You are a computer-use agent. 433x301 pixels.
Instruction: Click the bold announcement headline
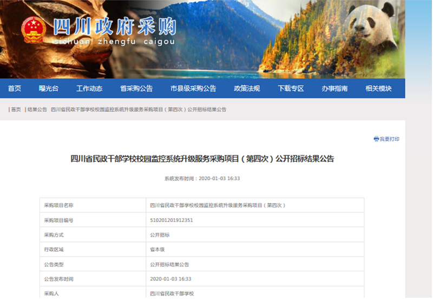click(202, 159)
